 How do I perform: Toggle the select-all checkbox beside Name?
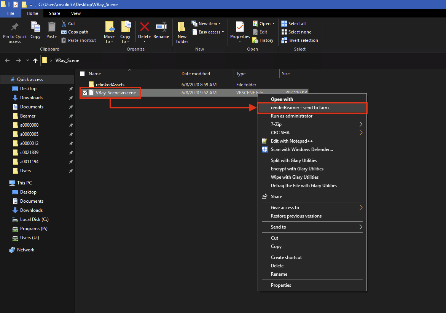click(x=83, y=74)
